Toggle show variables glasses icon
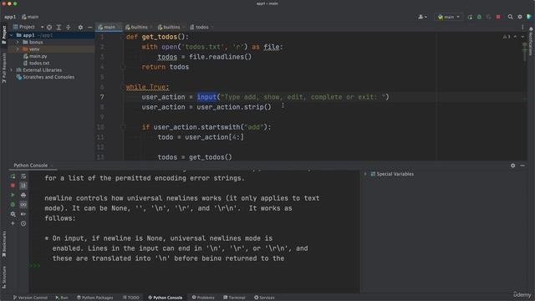 [x=23, y=204]
